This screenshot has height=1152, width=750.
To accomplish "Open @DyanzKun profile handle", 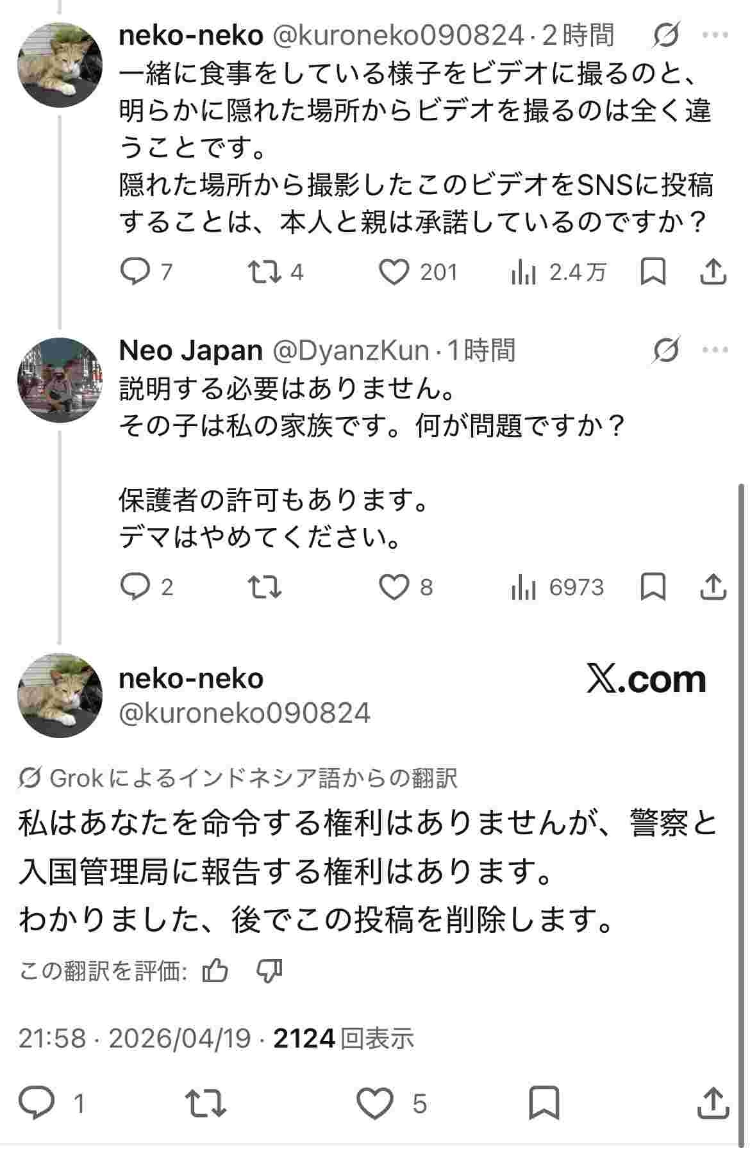I will coord(351,350).
